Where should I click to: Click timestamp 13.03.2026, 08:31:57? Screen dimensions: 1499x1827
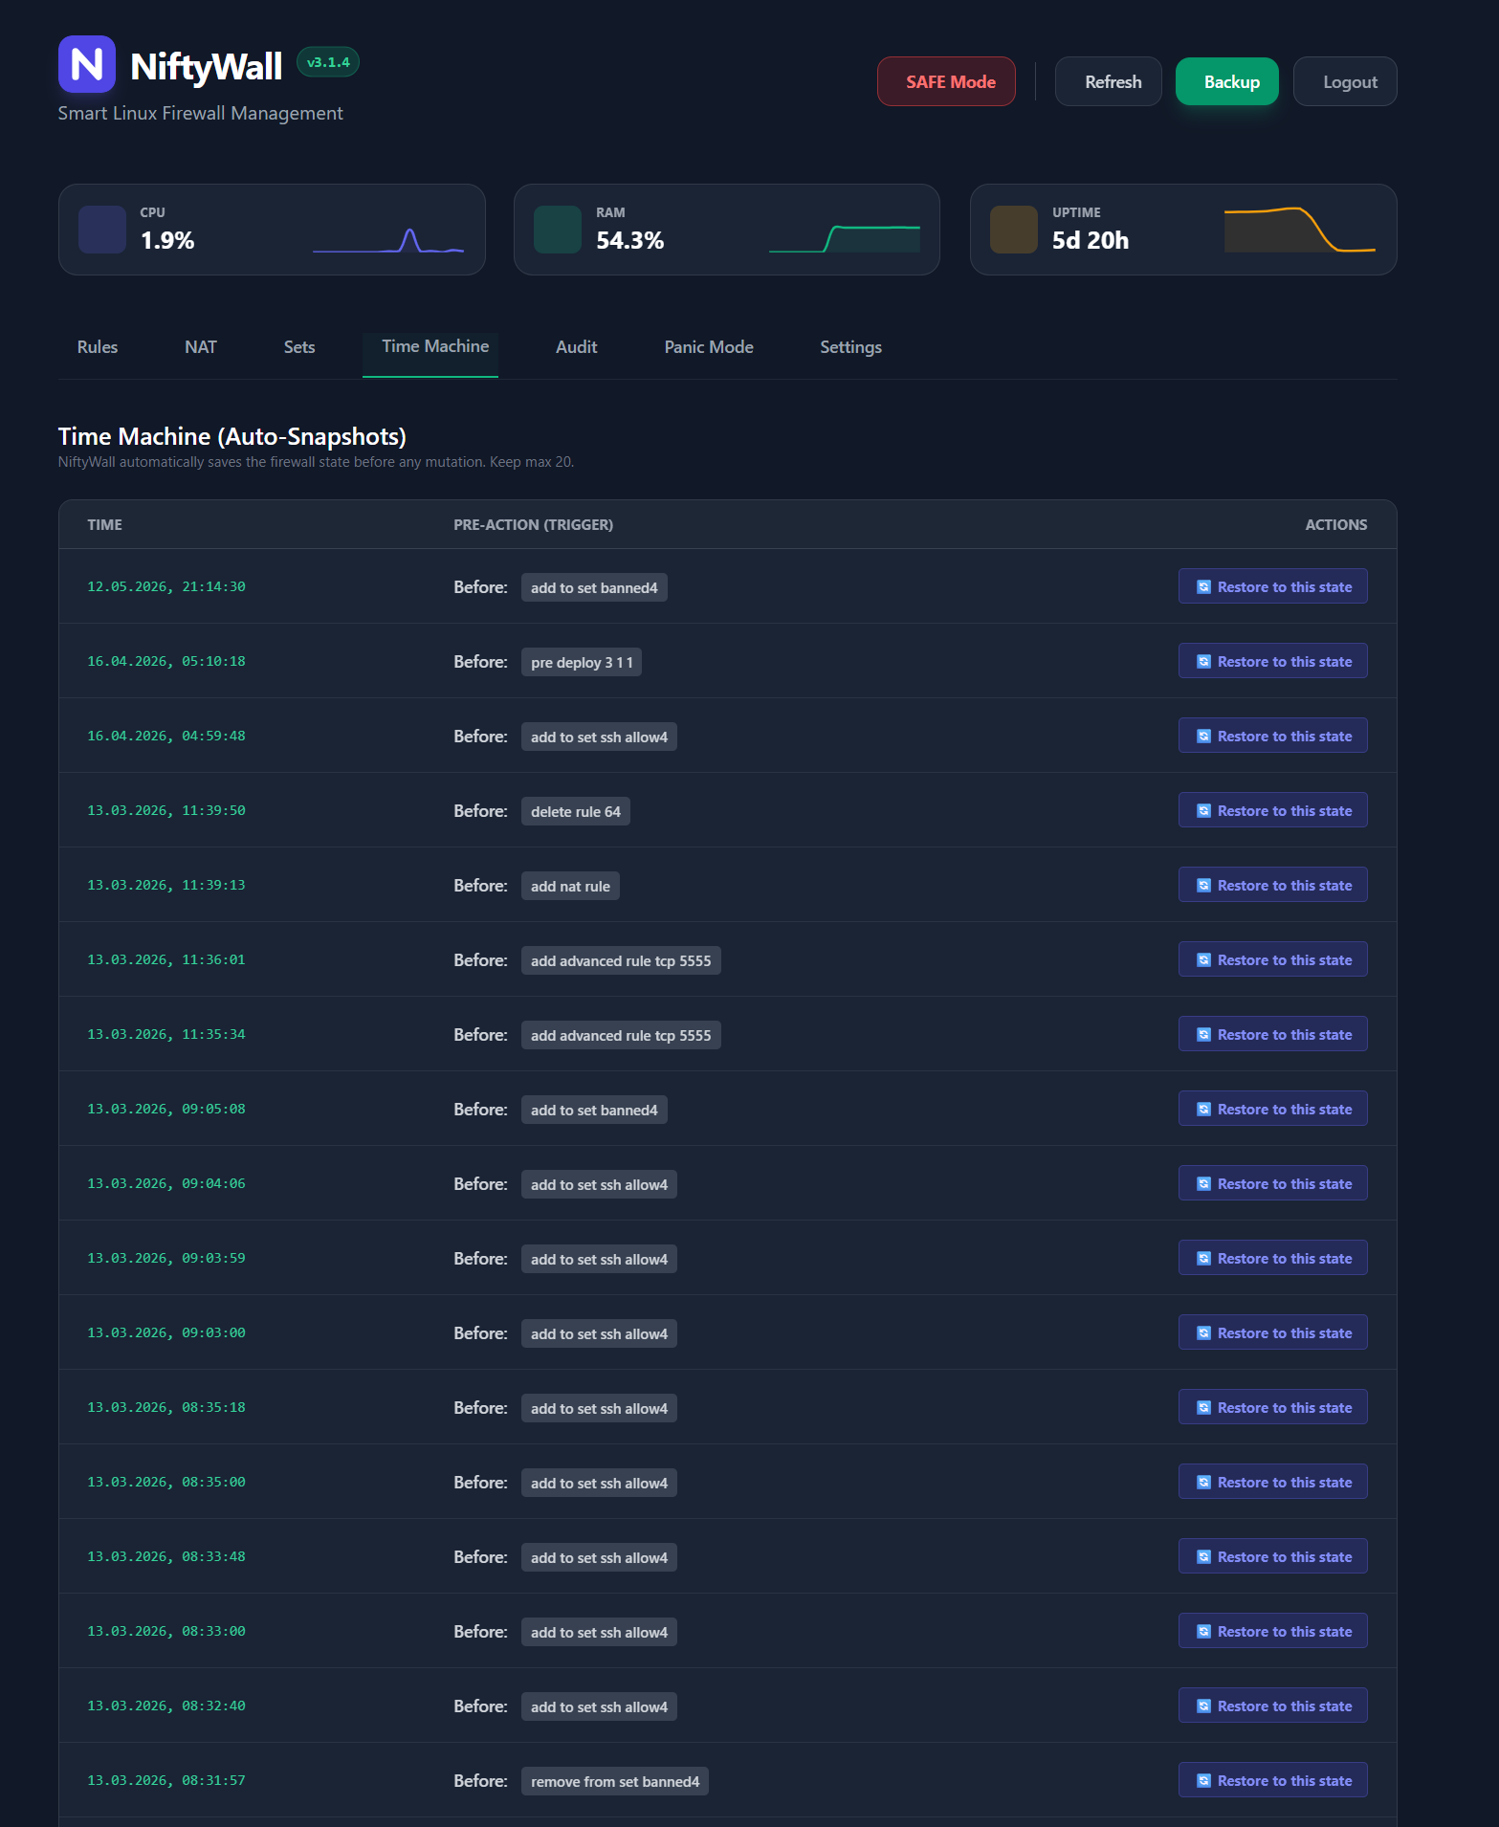[x=166, y=1780]
